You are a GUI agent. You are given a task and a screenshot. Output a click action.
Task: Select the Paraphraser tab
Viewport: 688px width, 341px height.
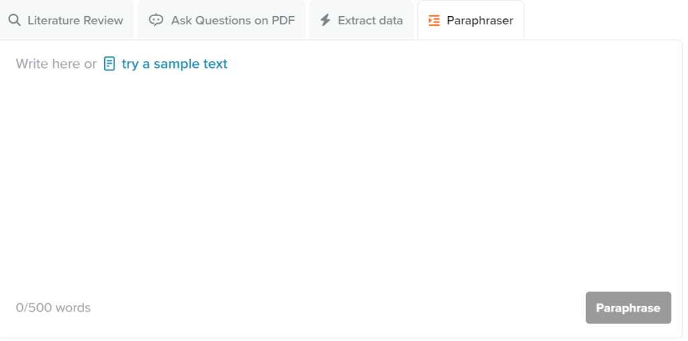point(471,20)
